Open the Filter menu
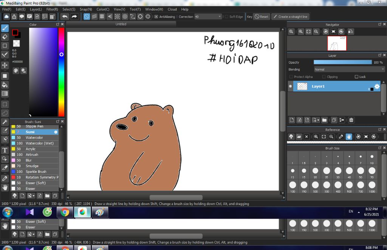This screenshot has height=250, width=387. [x=52, y=9]
